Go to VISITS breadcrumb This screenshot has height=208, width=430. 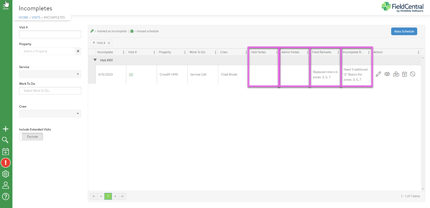point(36,17)
